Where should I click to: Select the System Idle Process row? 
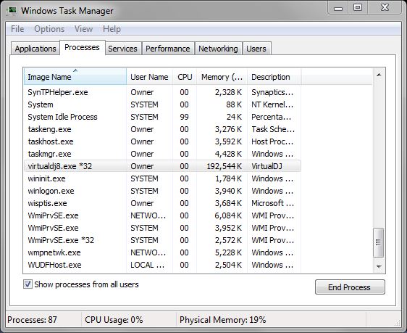coord(162,117)
